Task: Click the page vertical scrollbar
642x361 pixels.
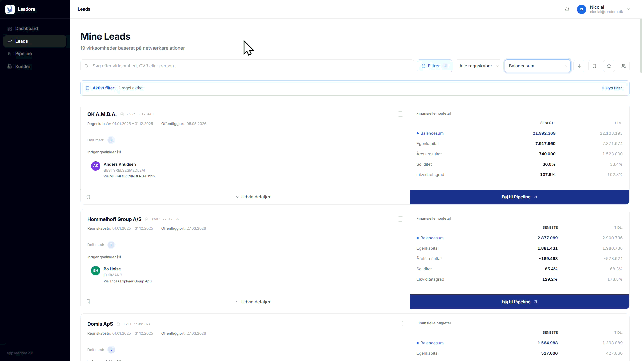Action: tap(640, 45)
